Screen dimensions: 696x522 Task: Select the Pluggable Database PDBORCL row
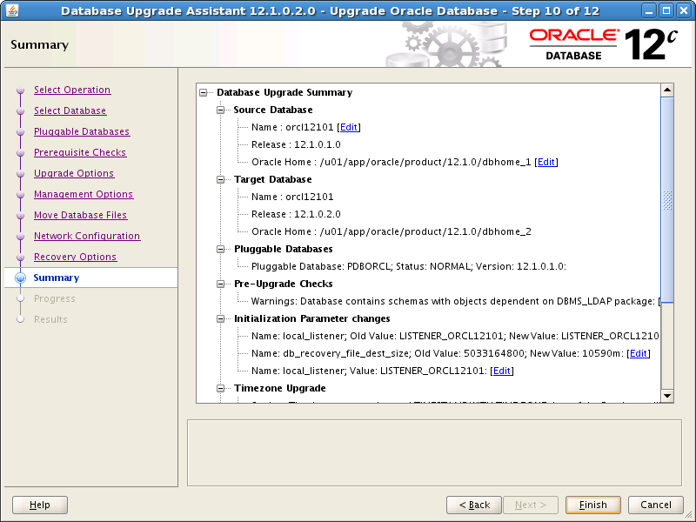tap(409, 266)
